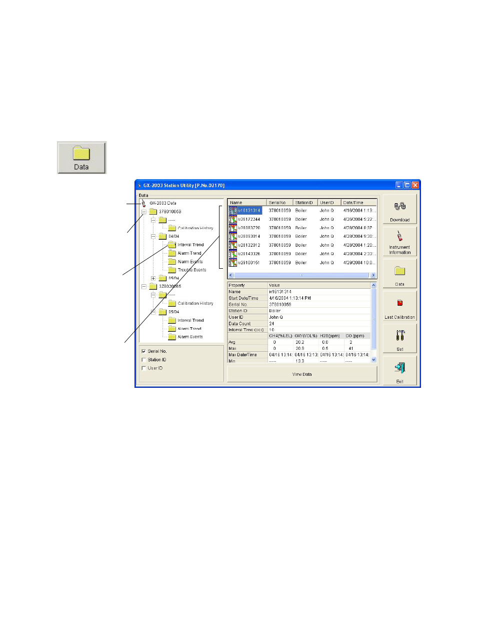Screen dimensions: 477x618
Task: Select the iv29100151 data file icon
Action: click(x=233, y=262)
